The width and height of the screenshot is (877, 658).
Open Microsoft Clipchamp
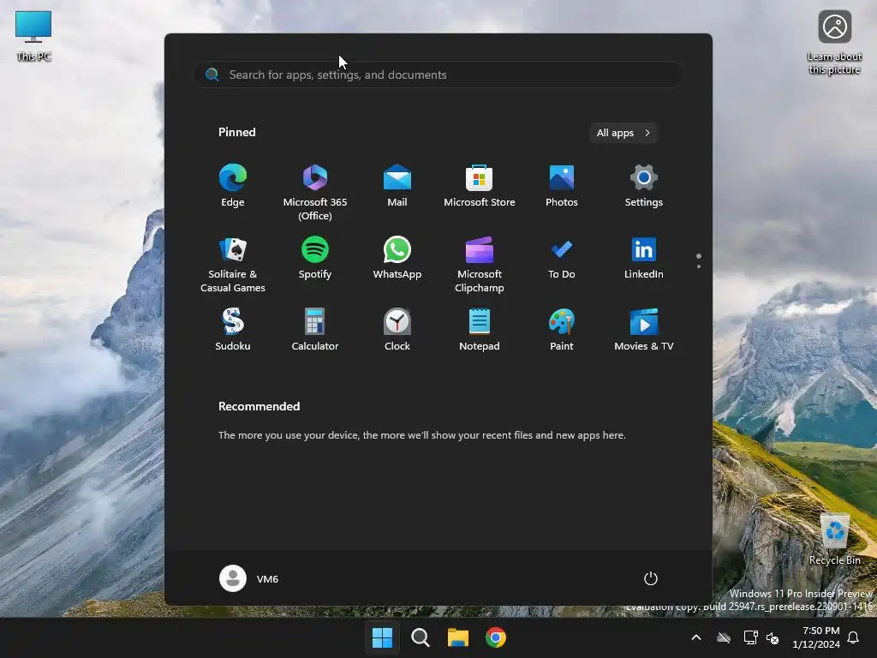(x=480, y=265)
